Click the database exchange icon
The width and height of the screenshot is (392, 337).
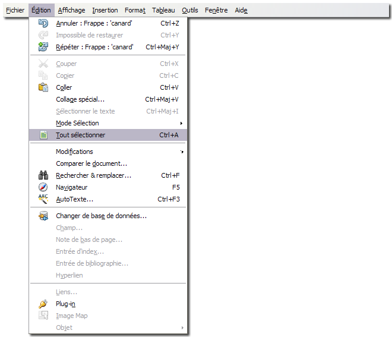(43, 216)
